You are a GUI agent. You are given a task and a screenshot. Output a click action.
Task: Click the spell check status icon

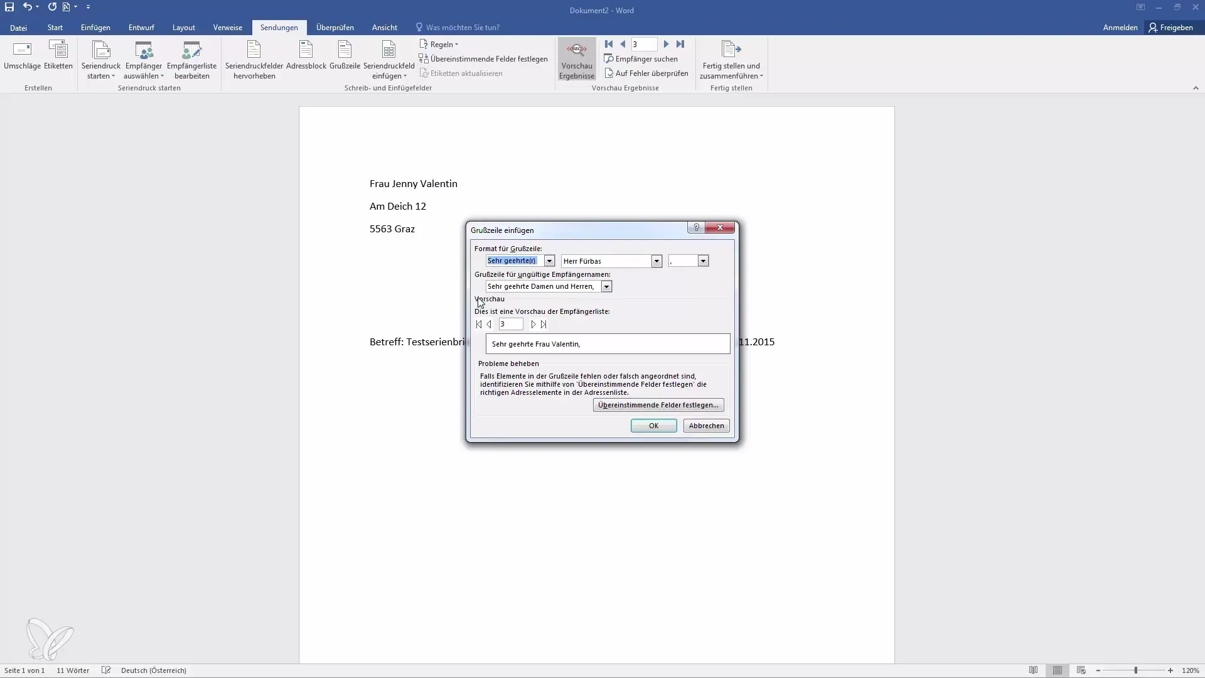click(x=106, y=670)
